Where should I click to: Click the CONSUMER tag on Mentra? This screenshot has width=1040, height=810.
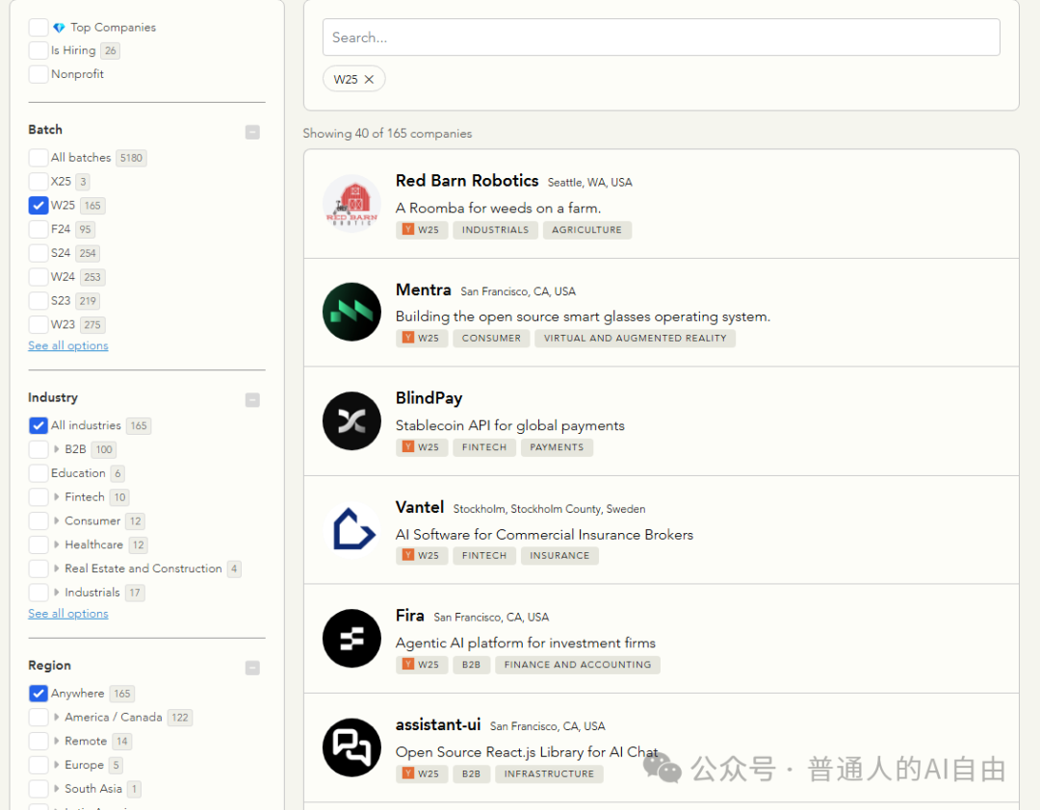[491, 339]
